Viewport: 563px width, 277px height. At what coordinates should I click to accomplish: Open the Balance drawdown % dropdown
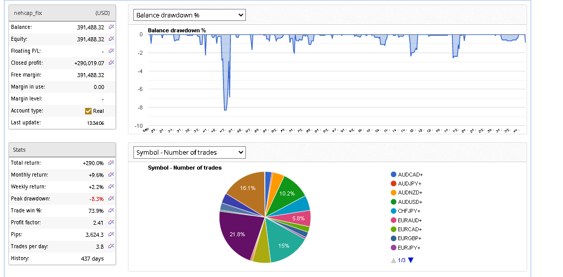coord(190,15)
